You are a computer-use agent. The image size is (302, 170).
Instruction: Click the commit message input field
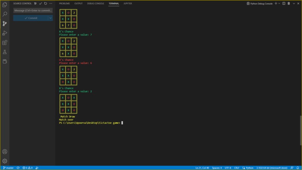(33, 11)
